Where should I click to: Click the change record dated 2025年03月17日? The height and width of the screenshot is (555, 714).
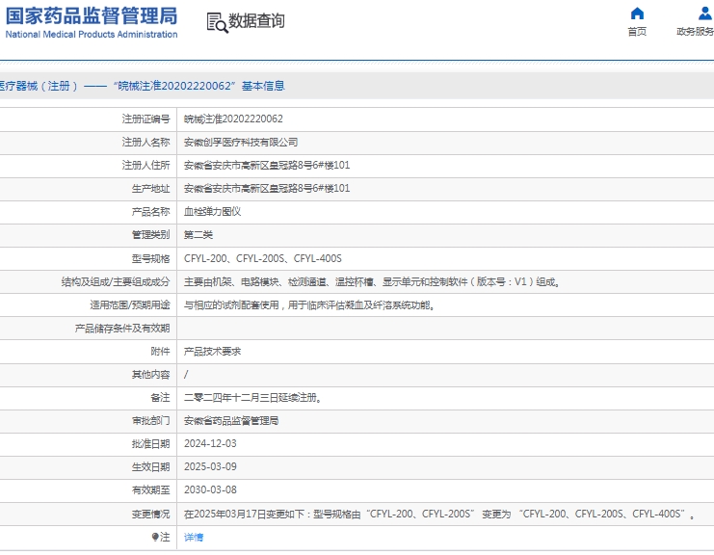click(x=439, y=514)
